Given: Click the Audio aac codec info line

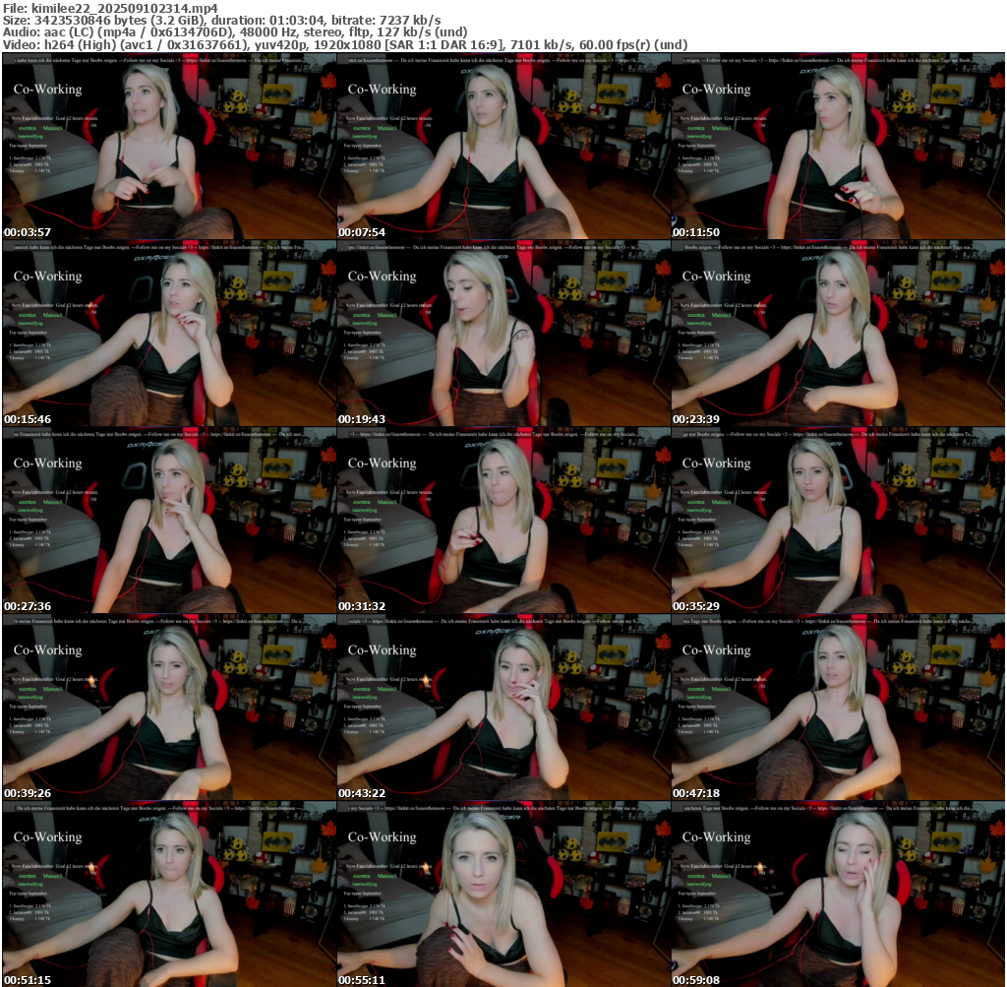Looking at the screenshot, I should [x=235, y=32].
